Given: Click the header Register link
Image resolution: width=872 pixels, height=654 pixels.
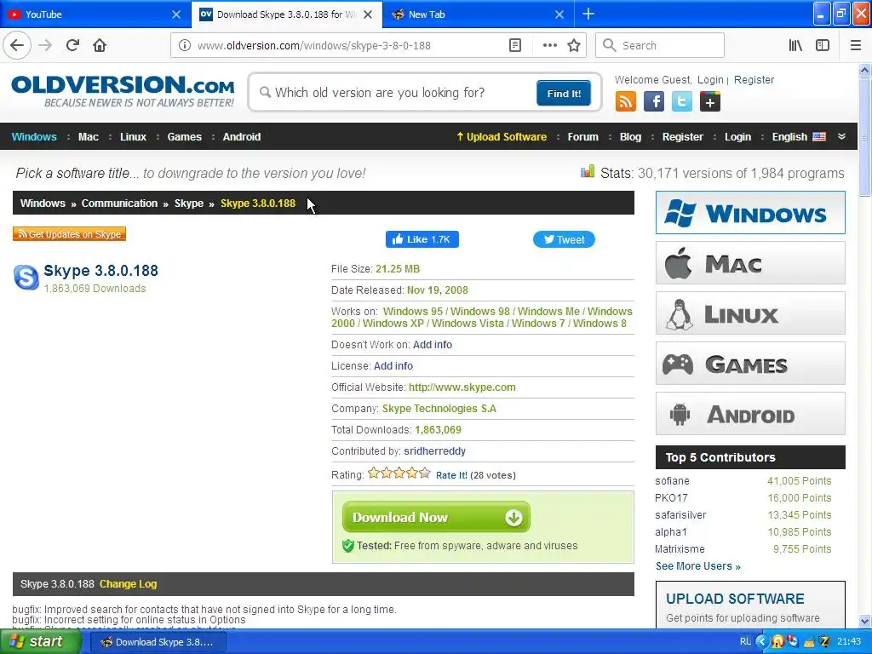Looking at the screenshot, I should tap(754, 79).
